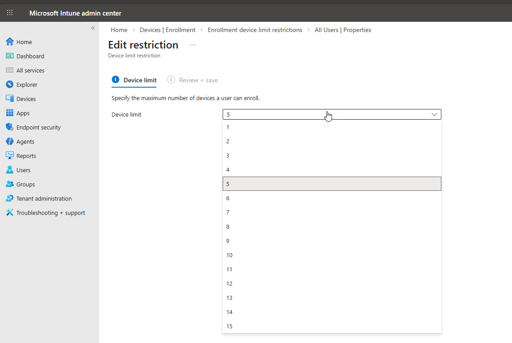Choose 8 in the device limit list

click(x=332, y=226)
